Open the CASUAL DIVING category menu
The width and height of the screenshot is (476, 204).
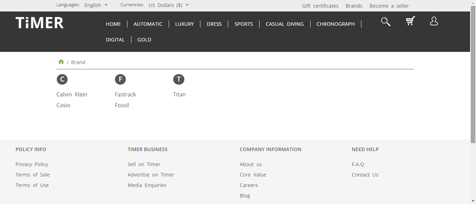tap(285, 24)
